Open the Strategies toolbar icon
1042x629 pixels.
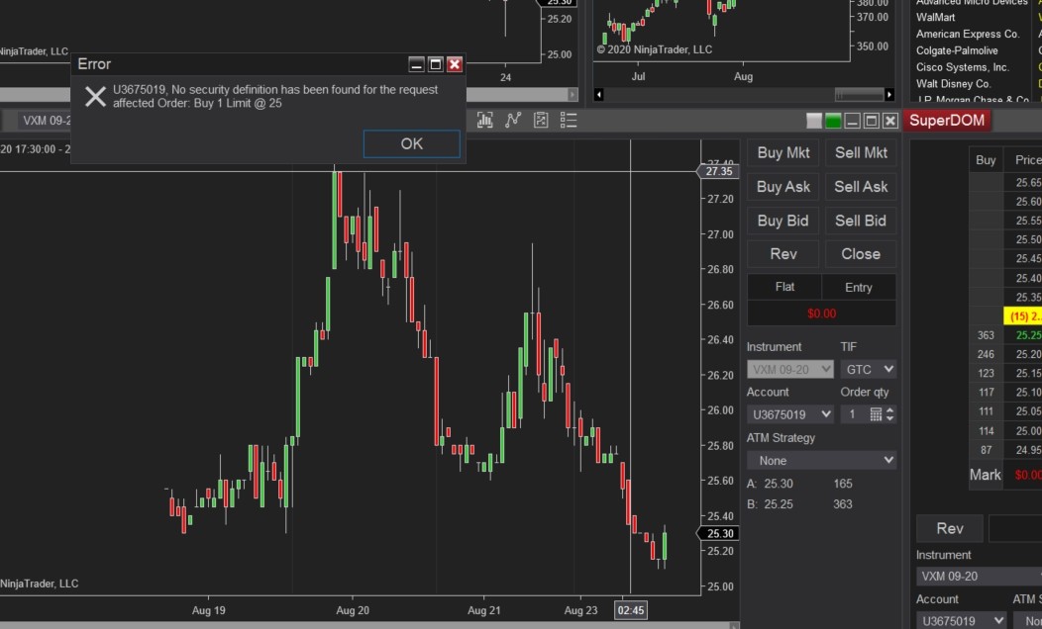[541, 120]
